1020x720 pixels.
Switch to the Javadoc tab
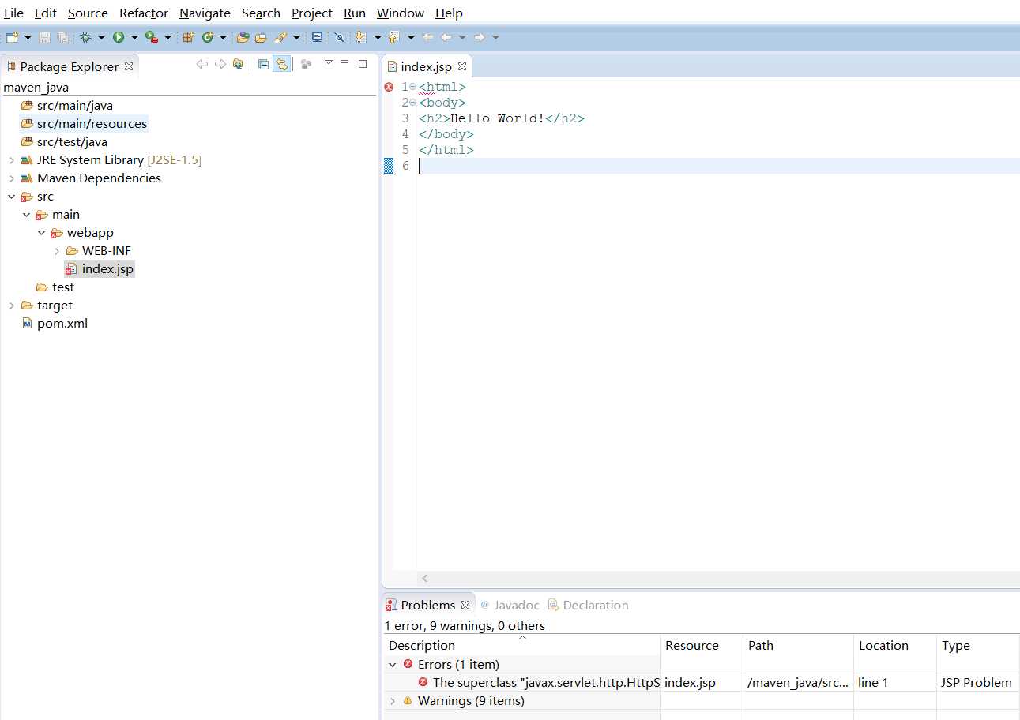pos(510,605)
